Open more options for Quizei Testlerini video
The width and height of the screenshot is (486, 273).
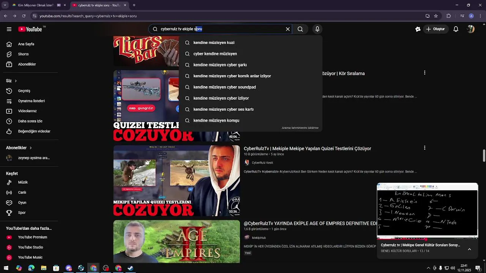(x=424, y=148)
